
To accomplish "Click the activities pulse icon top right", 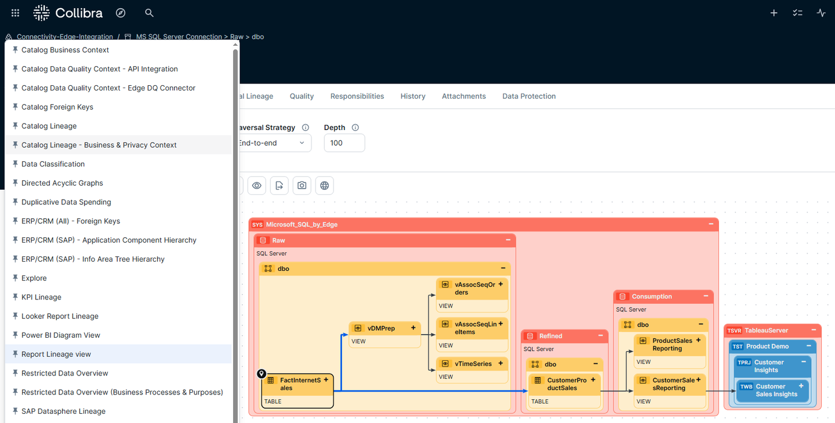I will (821, 12).
